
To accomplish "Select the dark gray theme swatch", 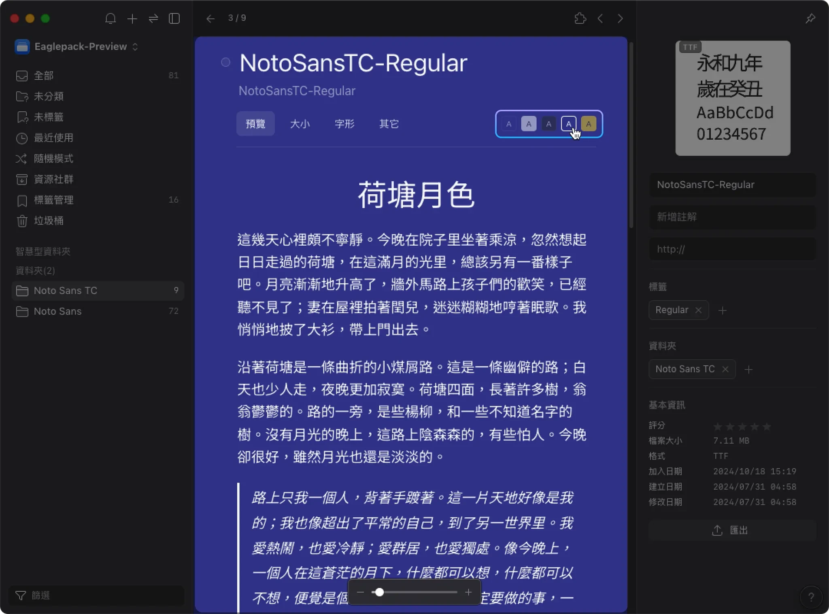I will (509, 124).
